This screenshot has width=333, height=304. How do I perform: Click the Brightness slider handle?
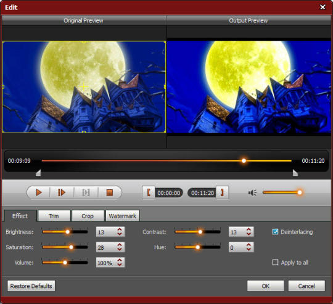(68, 232)
